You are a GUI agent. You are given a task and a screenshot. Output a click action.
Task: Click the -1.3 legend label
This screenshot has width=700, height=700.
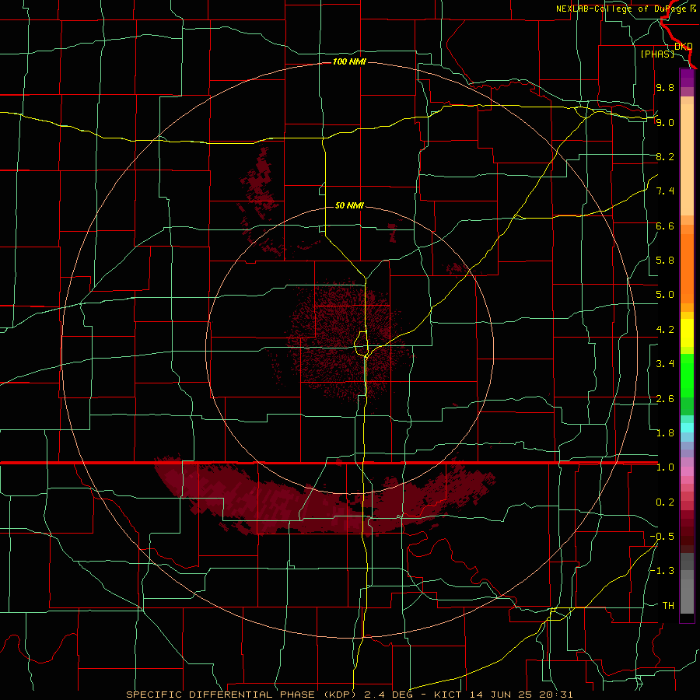tap(662, 571)
